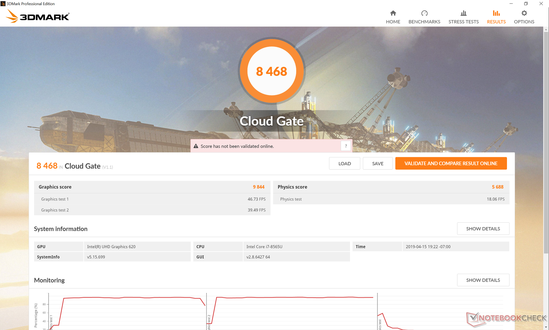The width and height of the screenshot is (549, 330).
Task: Click the Cloud Gate title text
Action: (x=272, y=121)
